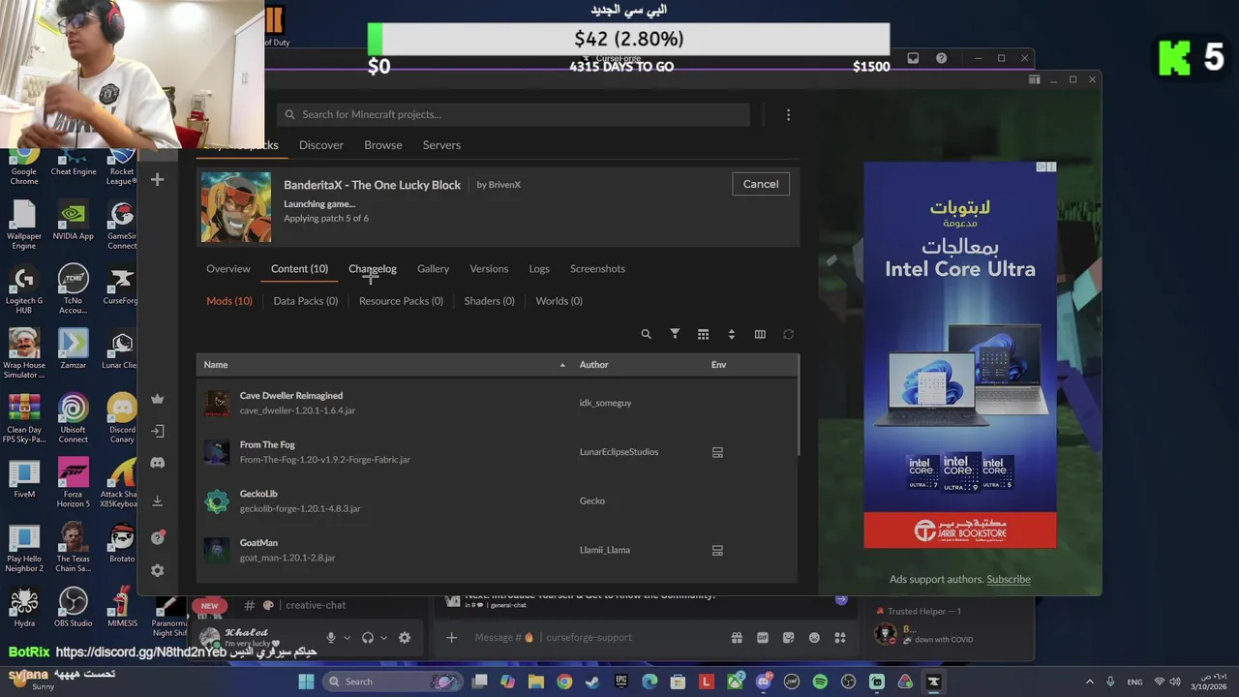This screenshot has height=697, width=1239.
Task: Open the GIF picker in Discord
Action: (x=763, y=637)
